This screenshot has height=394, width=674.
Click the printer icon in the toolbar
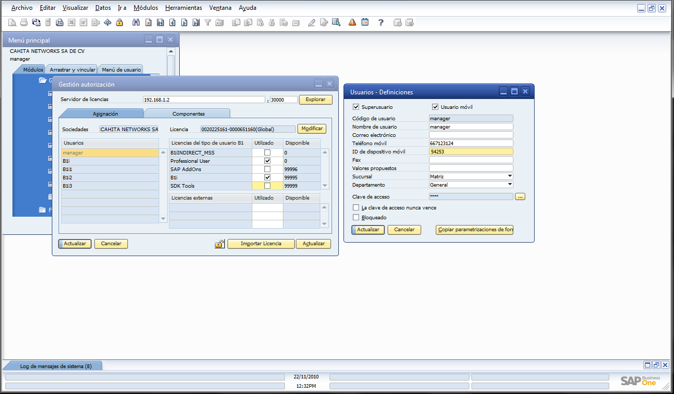coord(24,22)
